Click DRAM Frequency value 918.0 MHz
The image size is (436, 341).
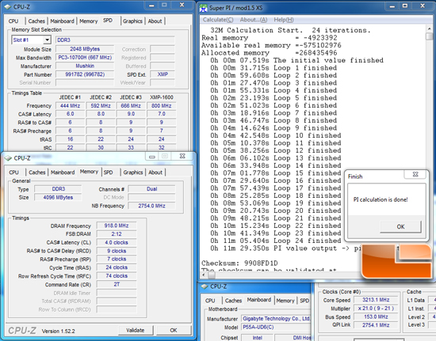tap(117, 225)
